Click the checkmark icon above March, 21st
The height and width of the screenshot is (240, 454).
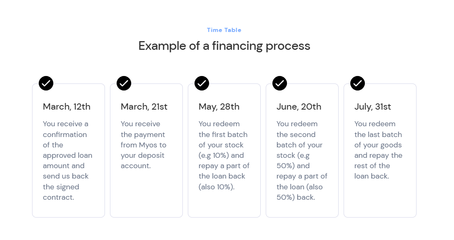(124, 83)
